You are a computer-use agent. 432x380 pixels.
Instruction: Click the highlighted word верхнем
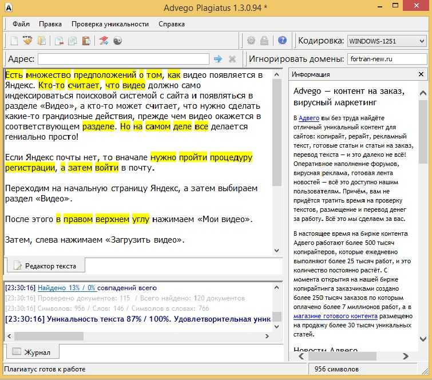click(112, 219)
